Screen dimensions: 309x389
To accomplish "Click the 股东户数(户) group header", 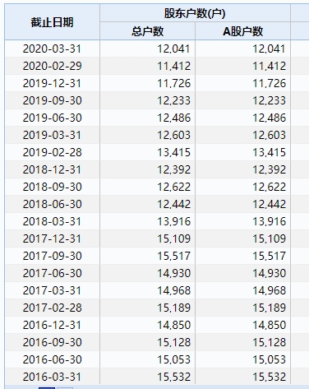I will click(195, 13).
